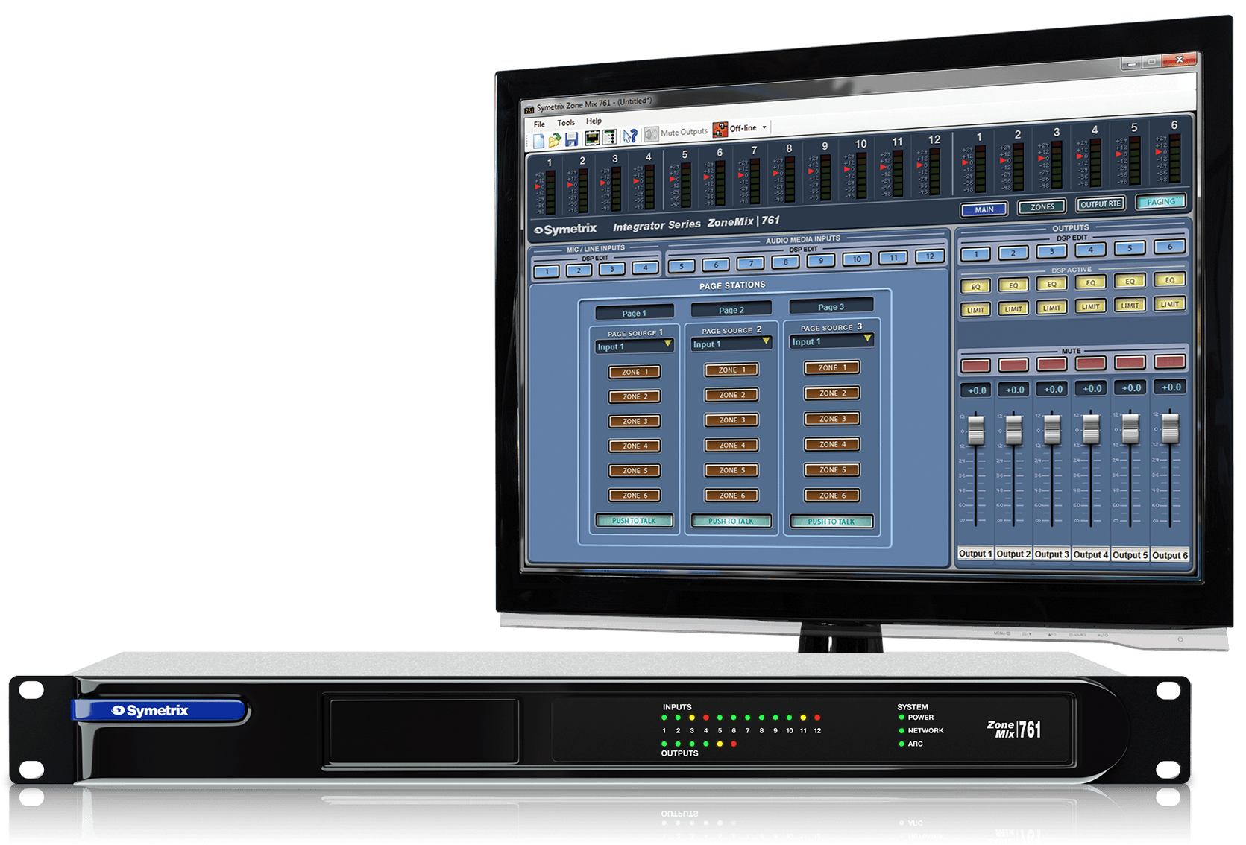Click the Output 1 gain value field
1246x845 pixels.
point(977,390)
